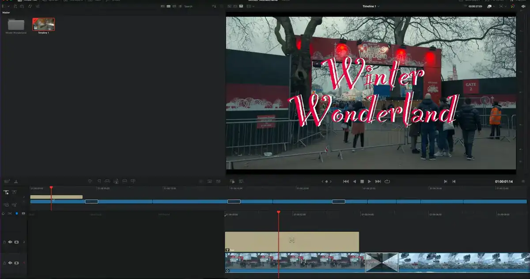The height and width of the screenshot is (279, 530).
Task: Click the 00:00:37:09 duration timecode
Action: click(x=475, y=6)
